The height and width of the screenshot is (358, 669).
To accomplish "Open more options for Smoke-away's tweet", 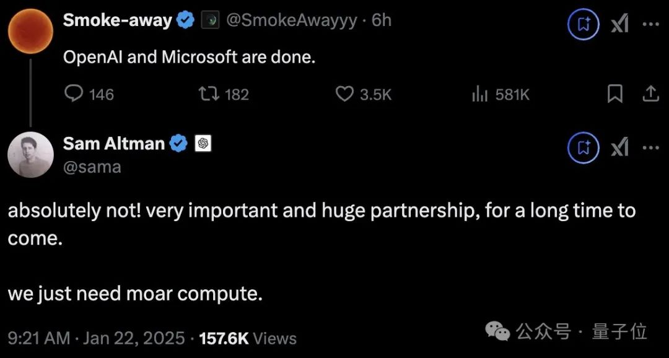I will coord(650,24).
